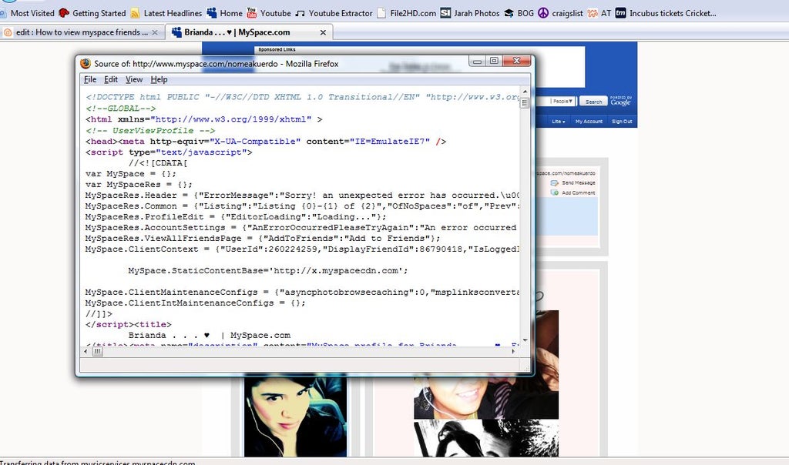Image resolution: width=789 pixels, height=465 pixels.
Task: Open the Youtube Extractor bookmark link
Action: (x=341, y=13)
